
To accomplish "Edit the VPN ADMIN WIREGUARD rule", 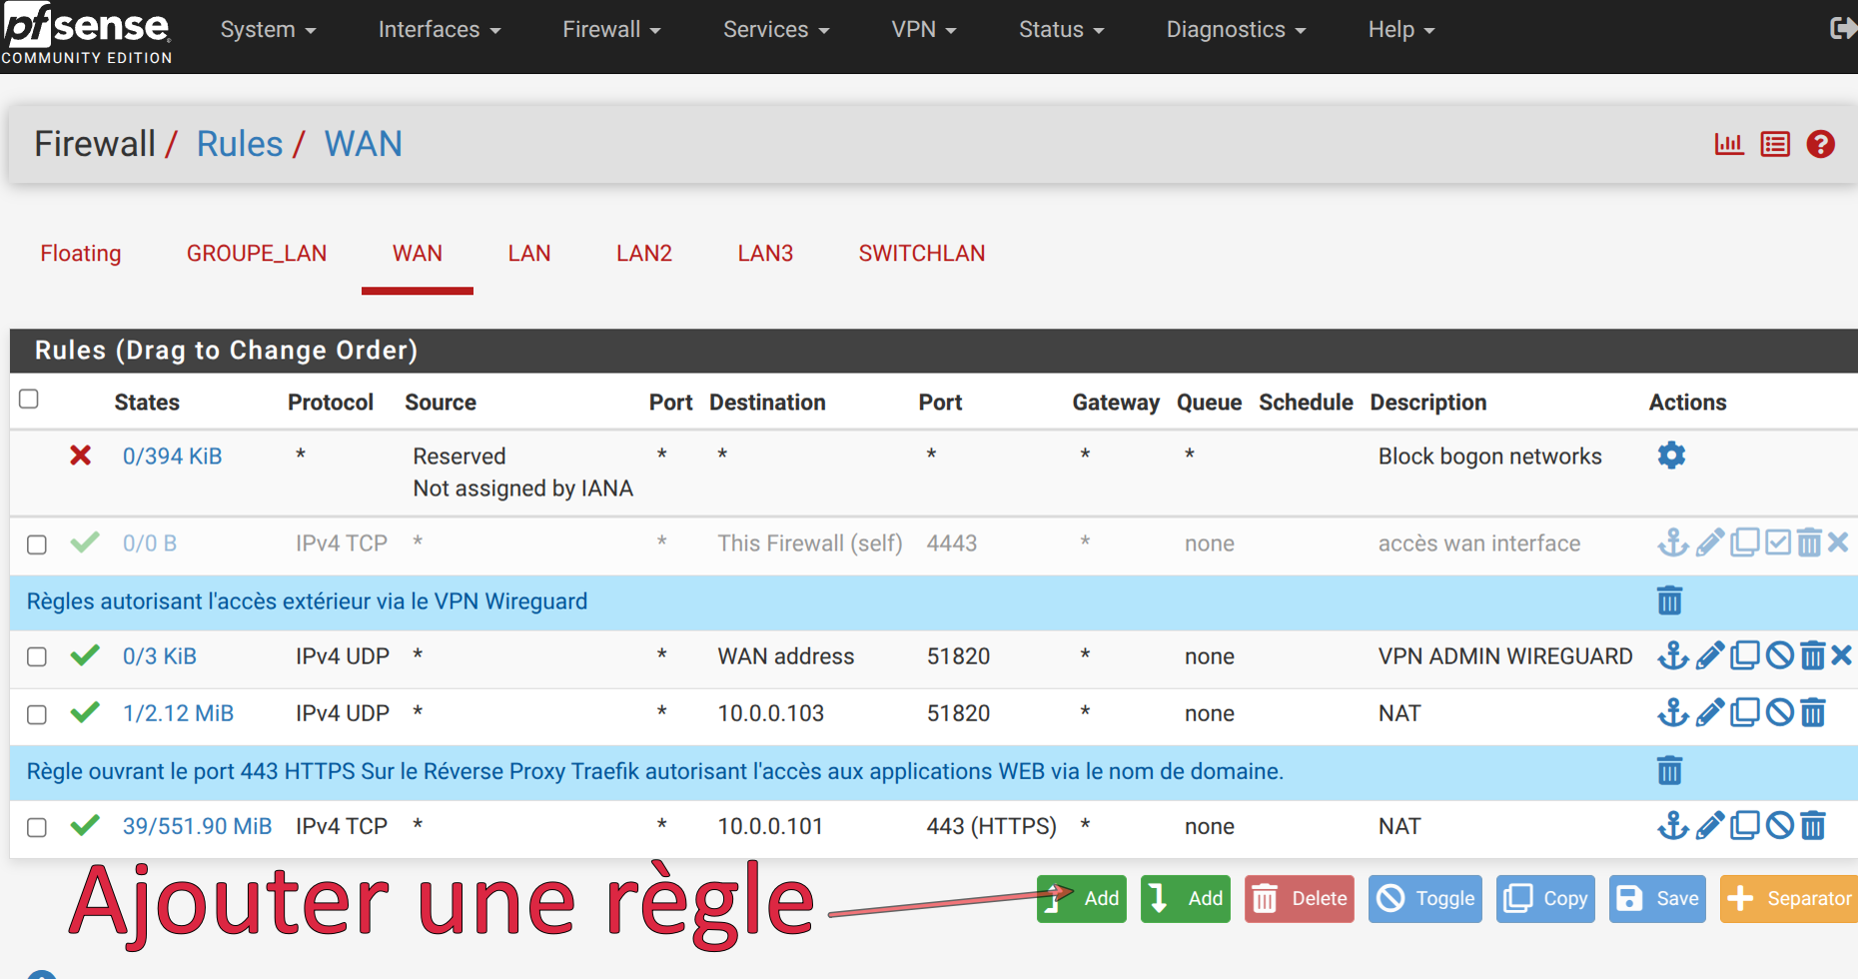I will tap(1709, 656).
